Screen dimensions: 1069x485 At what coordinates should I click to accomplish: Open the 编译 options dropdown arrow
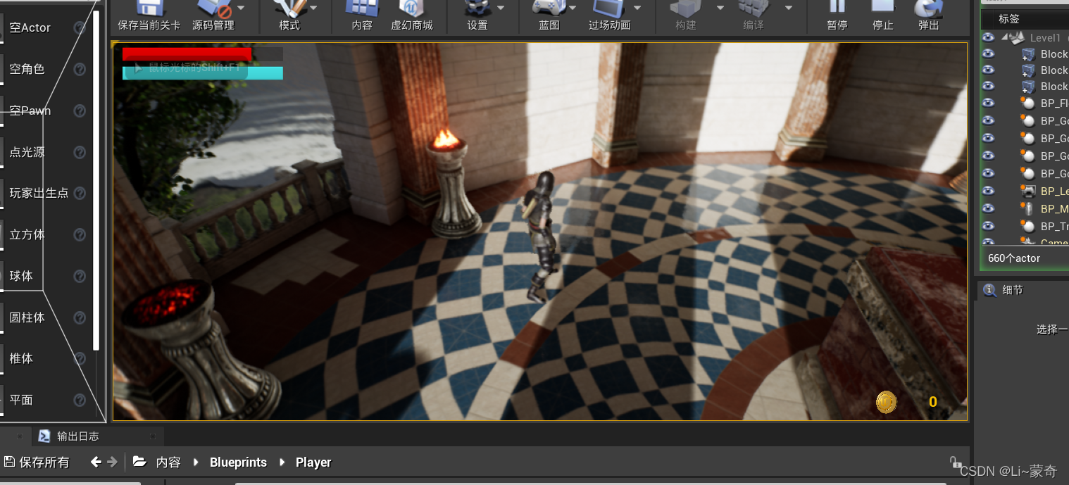click(x=789, y=8)
